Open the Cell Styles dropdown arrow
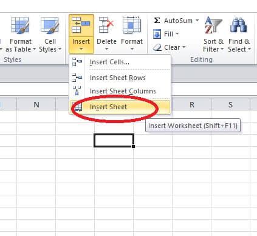The height and width of the screenshot is (236, 257). click(x=60, y=49)
